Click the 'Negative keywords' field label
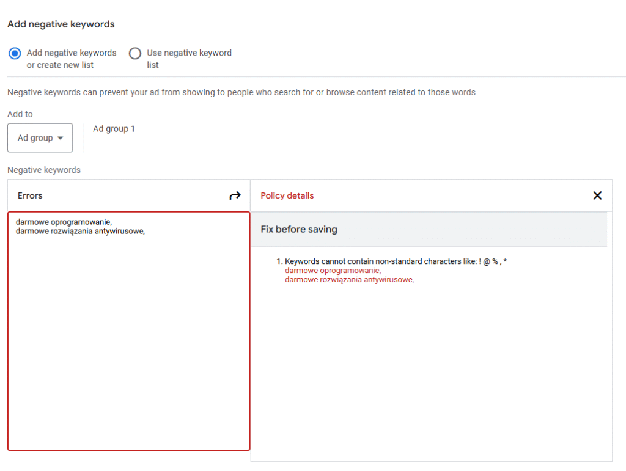Viewport: 626px width, 471px height. pos(44,170)
